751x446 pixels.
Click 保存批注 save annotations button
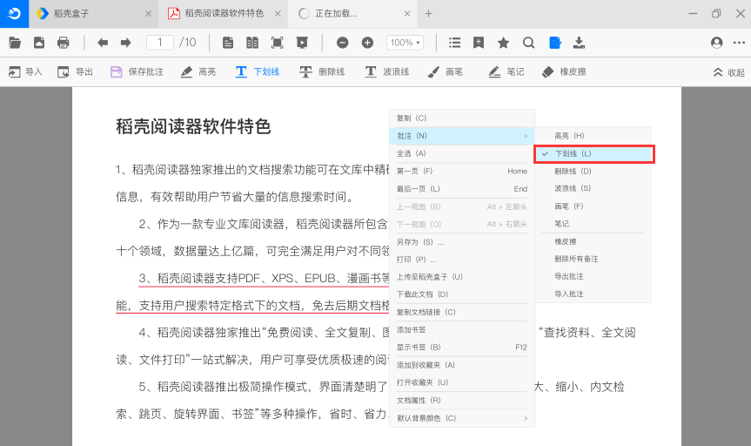[137, 72]
